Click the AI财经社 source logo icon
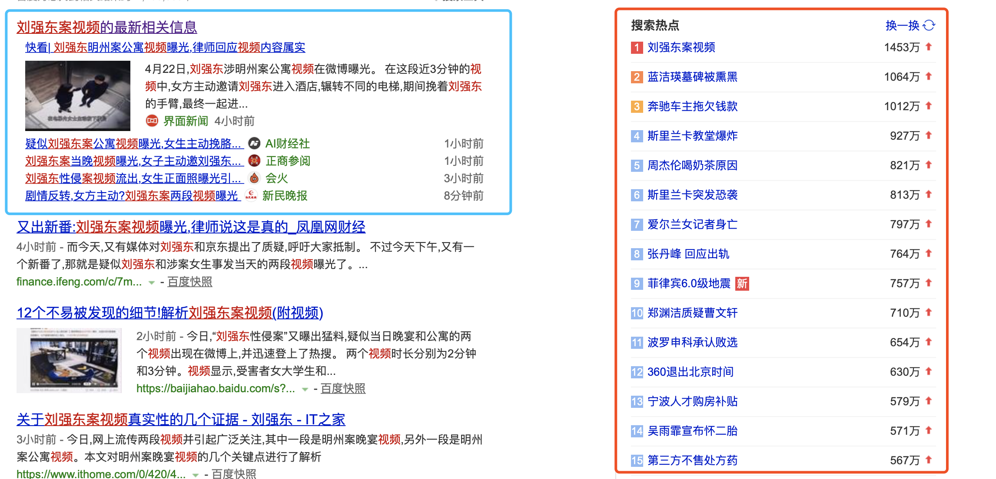This screenshot has width=996, height=479. coord(254,143)
